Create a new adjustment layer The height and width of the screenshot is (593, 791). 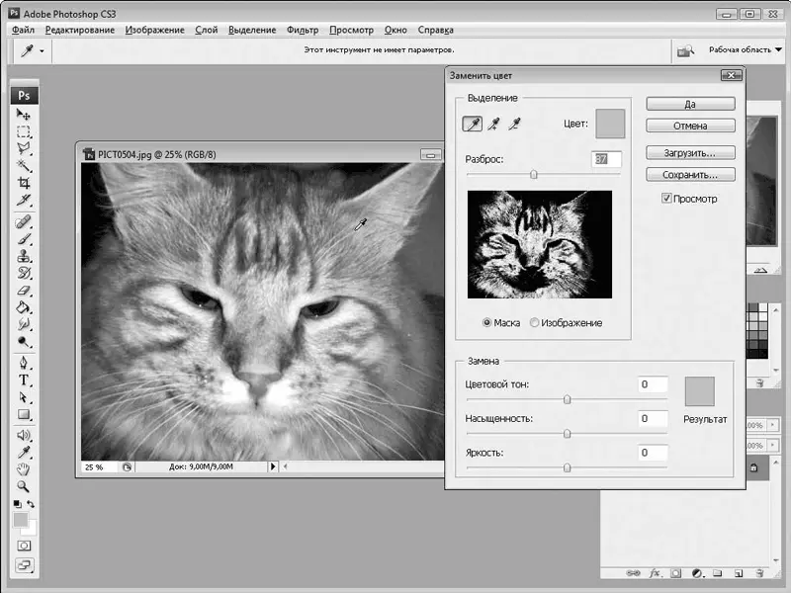(x=697, y=573)
